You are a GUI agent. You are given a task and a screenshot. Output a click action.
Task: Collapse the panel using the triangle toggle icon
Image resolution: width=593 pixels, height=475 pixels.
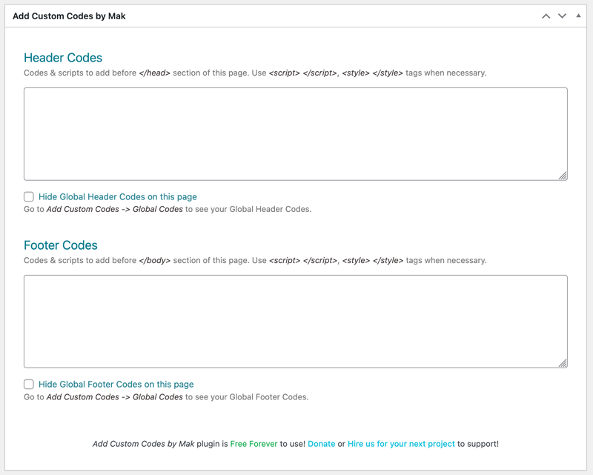579,14
